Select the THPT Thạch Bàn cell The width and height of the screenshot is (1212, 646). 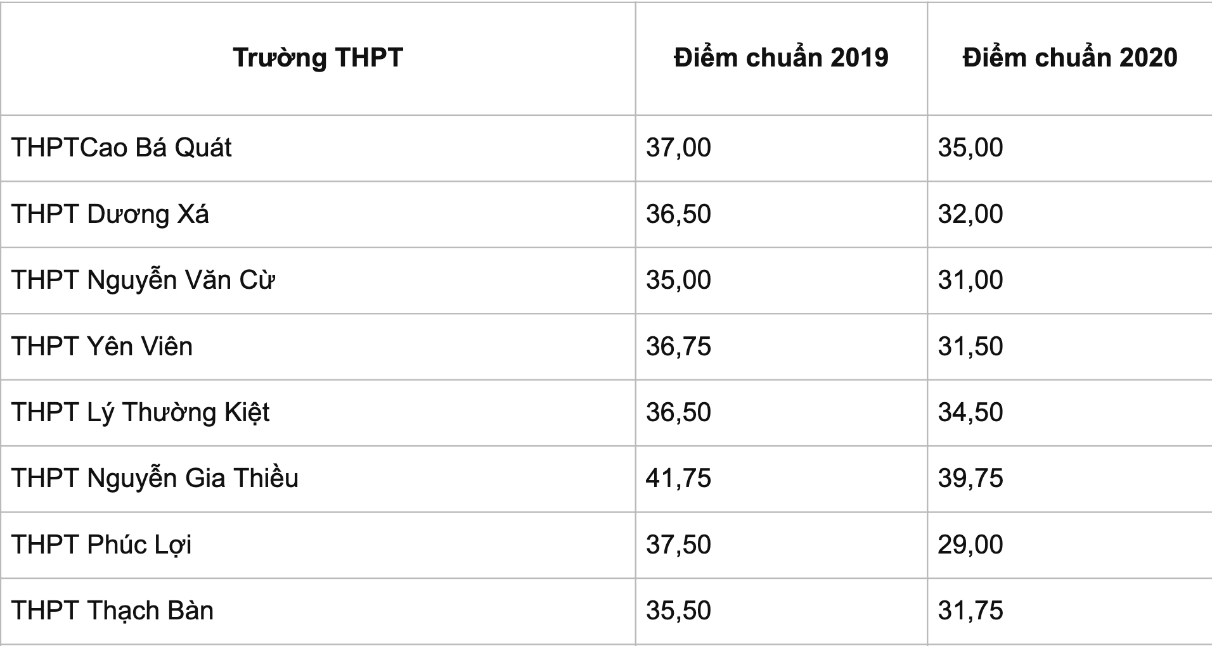113,611
